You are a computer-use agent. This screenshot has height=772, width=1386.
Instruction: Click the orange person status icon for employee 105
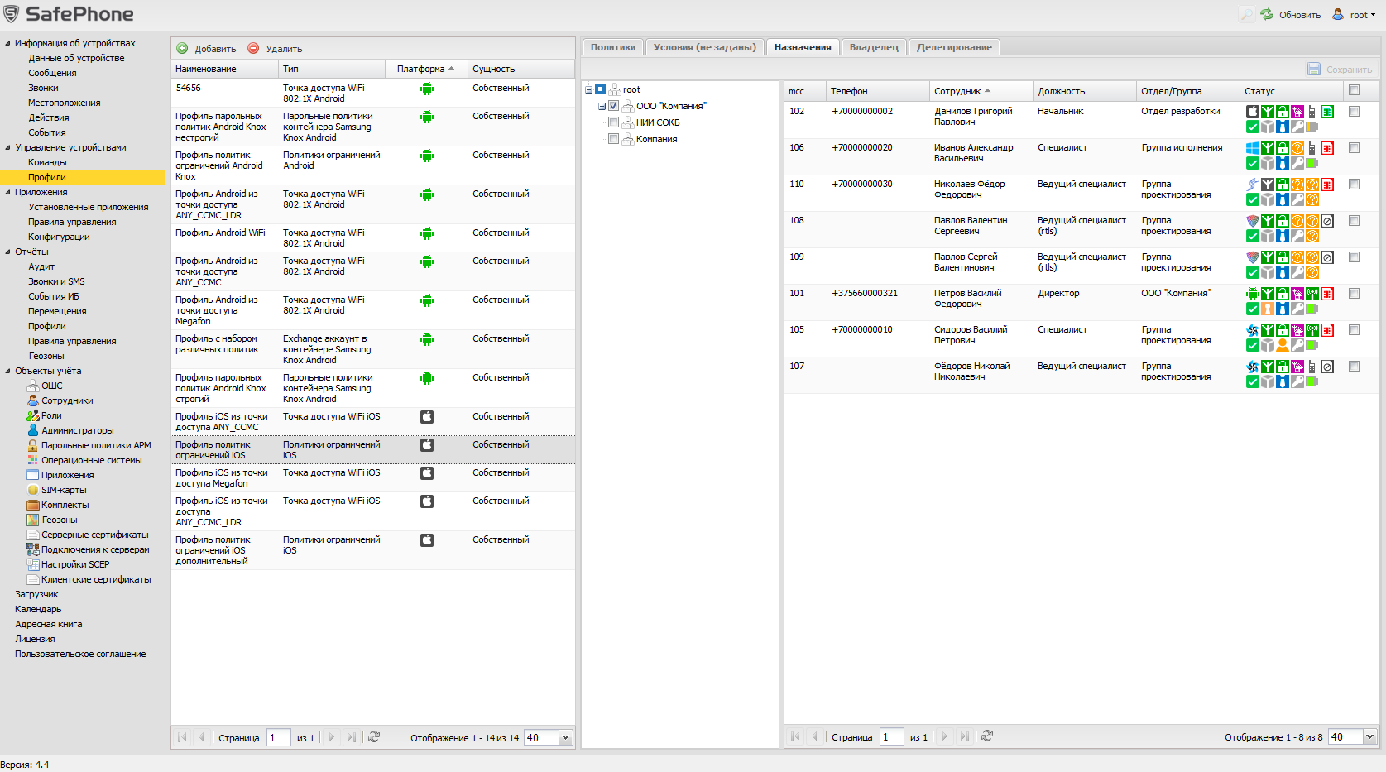point(1283,345)
